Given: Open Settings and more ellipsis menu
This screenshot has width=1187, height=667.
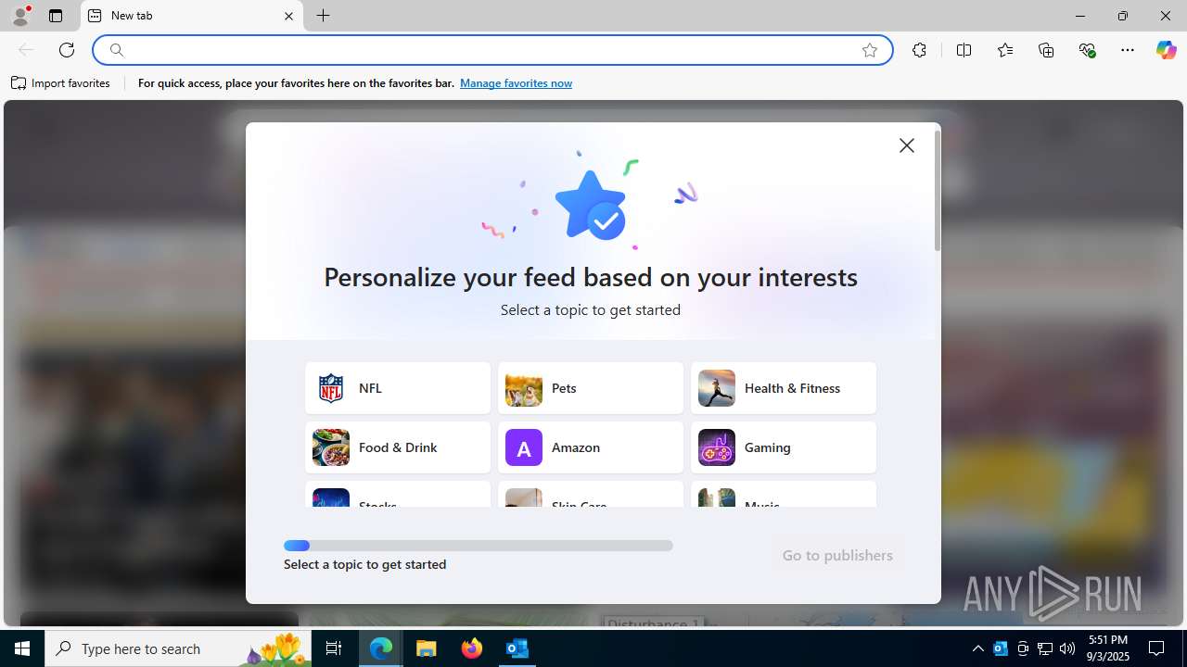Looking at the screenshot, I should point(1128,50).
